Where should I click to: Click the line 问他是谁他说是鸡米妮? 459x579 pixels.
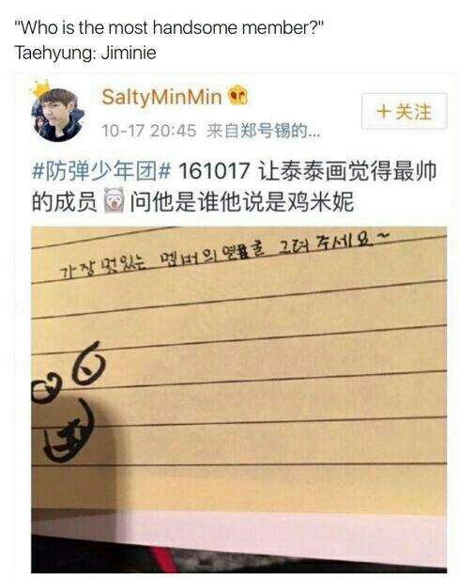[x=242, y=201]
